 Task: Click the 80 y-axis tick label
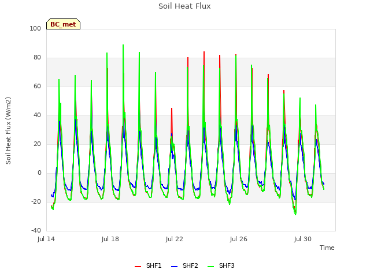tap(37, 58)
